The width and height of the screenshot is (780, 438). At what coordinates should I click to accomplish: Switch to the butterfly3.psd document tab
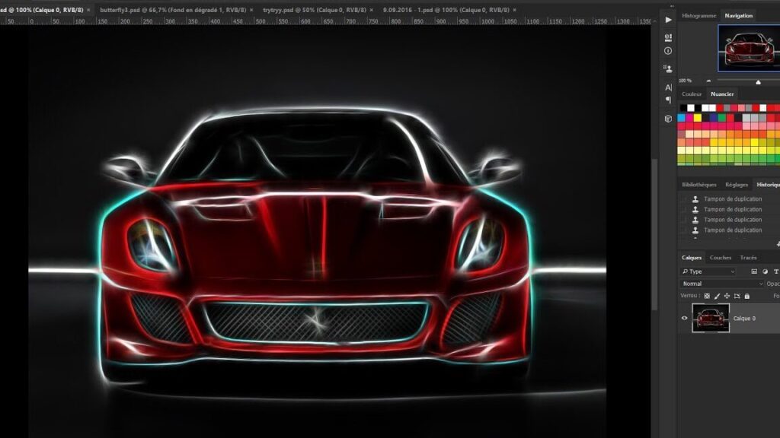coord(173,10)
